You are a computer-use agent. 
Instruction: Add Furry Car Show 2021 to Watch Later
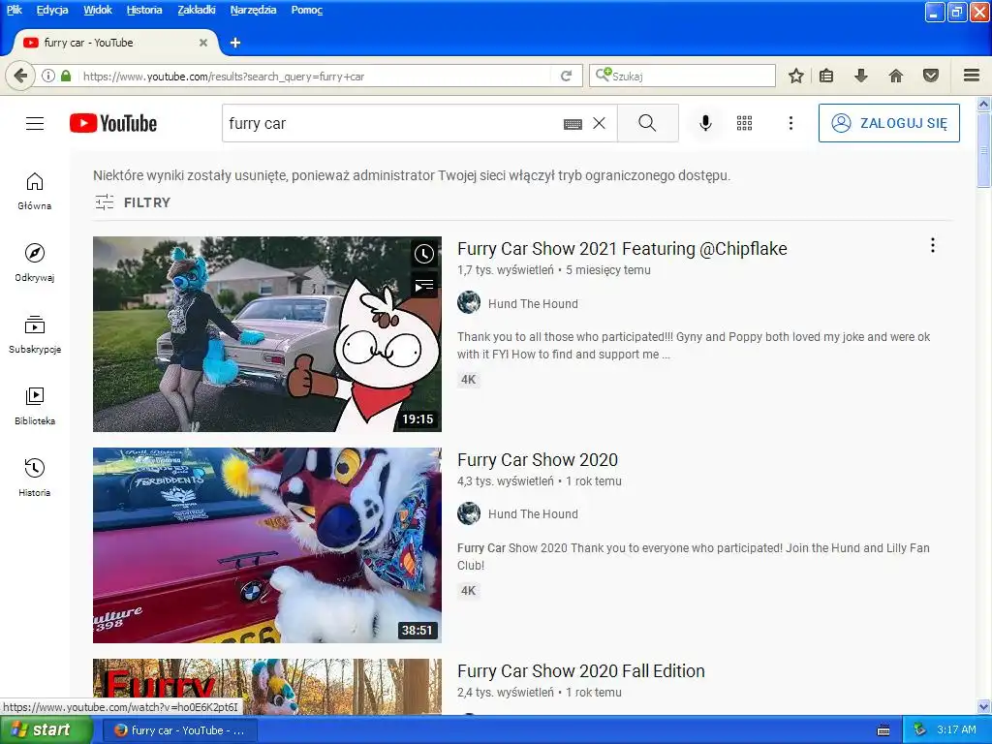[424, 254]
